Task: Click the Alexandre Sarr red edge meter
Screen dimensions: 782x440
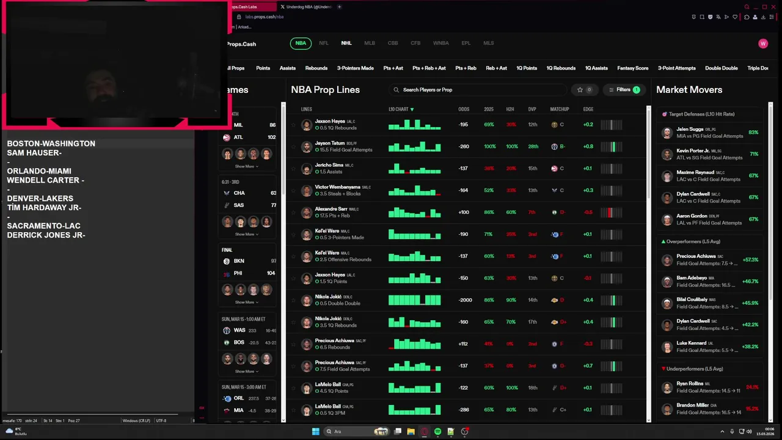Action: [x=612, y=213]
